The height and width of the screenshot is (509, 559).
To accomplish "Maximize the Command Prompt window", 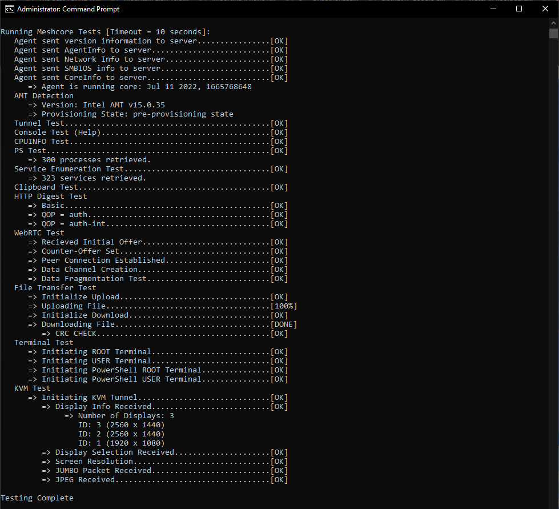I will click(519, 9).
